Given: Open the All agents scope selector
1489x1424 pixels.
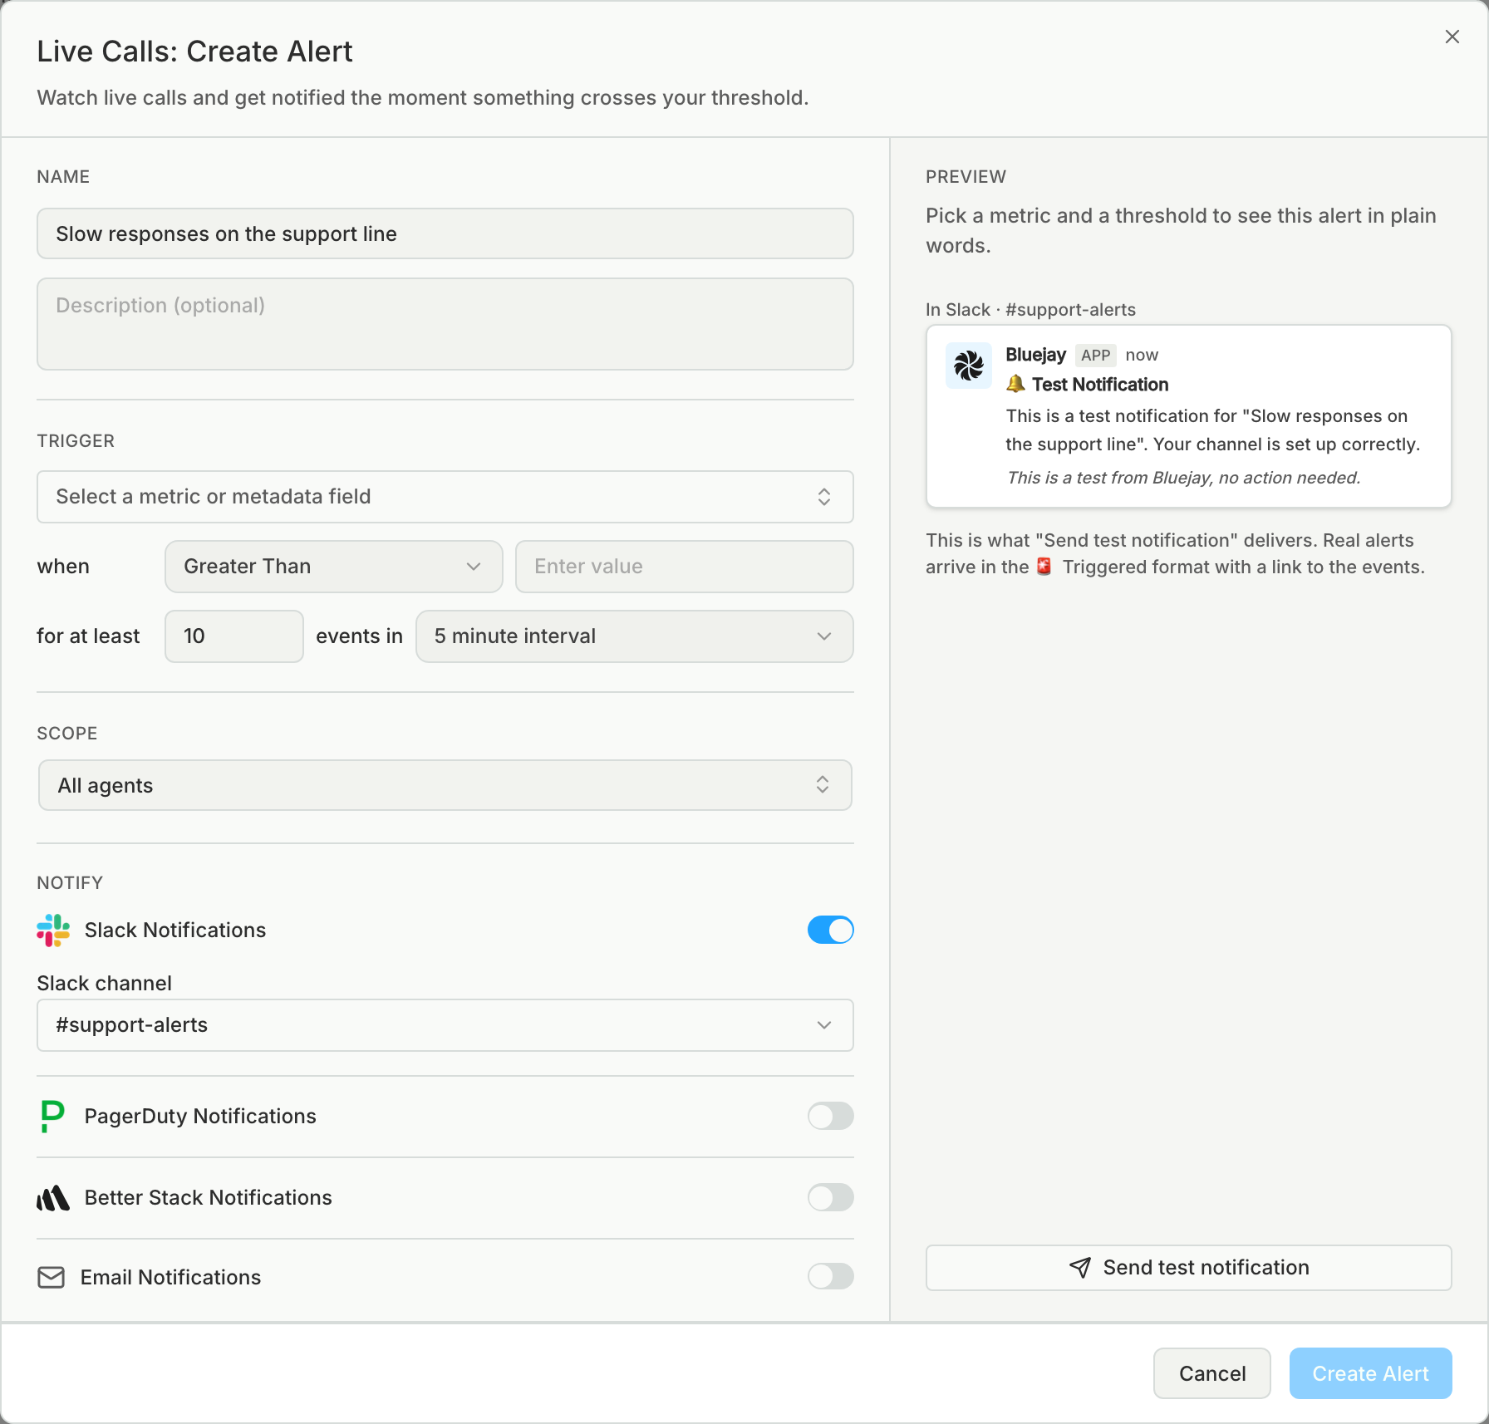Looking at the screenshot, I should coord(445,786).
